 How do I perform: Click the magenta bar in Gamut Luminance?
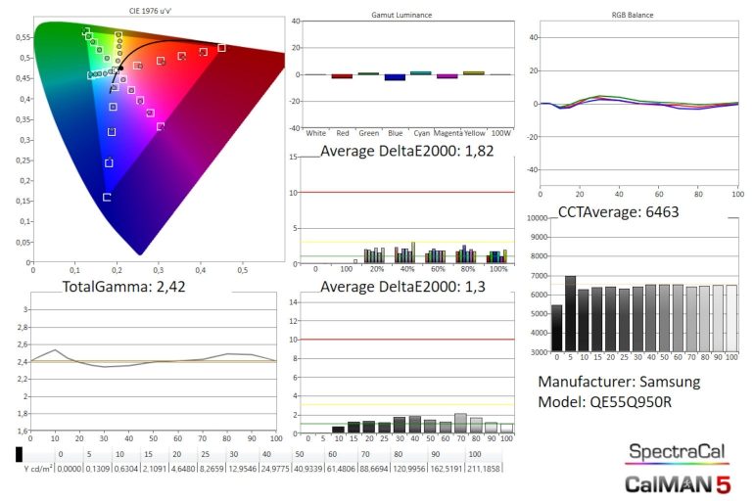447,75
